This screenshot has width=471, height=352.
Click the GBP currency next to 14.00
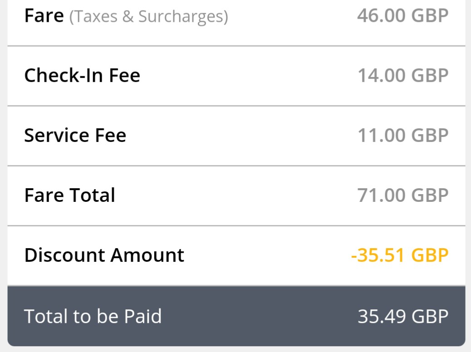tap(430, 75)
